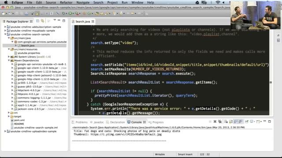The image size is (282, 158).
Task: Minimize the Console view
Action: tap(264, 121)
